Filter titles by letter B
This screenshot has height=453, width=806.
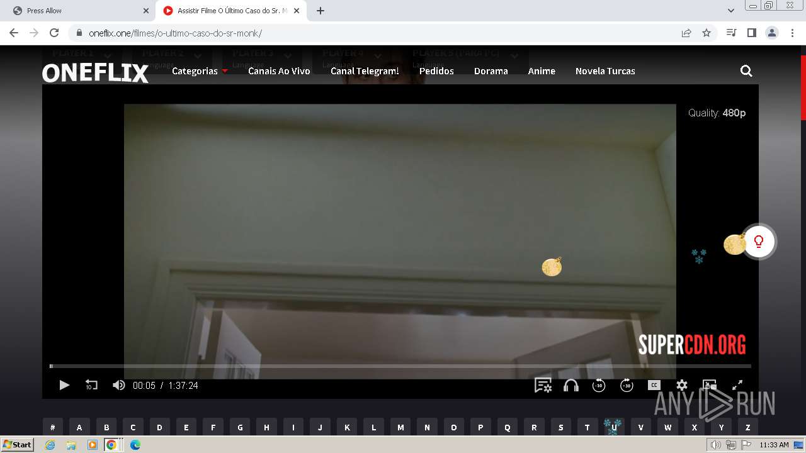click(x=106, y=427)
